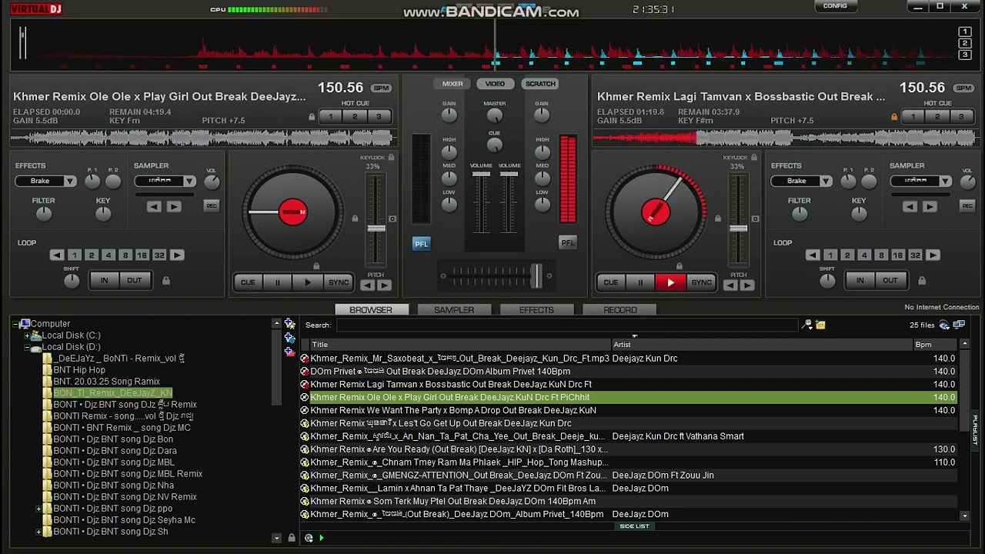Expand Local Disk (C:) node
The width and height of the screenshot is (985, 554).
(x=27, y=335)
